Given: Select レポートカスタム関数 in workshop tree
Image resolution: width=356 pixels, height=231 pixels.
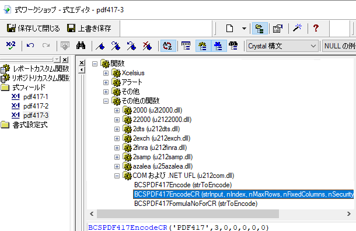Looking at the screenshot, I should tap(41, 68).
